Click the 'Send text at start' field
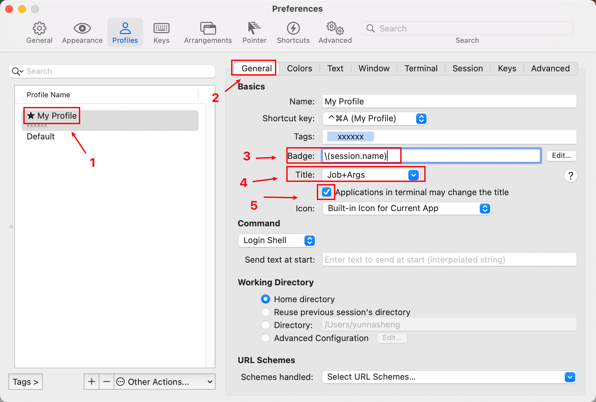This screenshot has width=596, height=402. tap(449, 260)
